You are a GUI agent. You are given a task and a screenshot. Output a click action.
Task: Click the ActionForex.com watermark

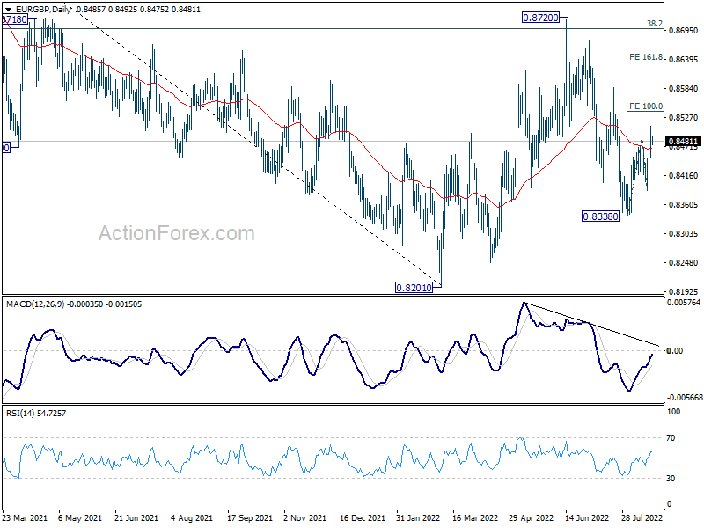[x=177, y=233]
